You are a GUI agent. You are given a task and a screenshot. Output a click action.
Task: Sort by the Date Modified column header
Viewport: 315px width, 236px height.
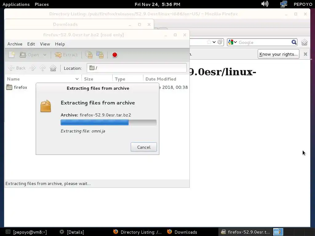coord(166,79)
